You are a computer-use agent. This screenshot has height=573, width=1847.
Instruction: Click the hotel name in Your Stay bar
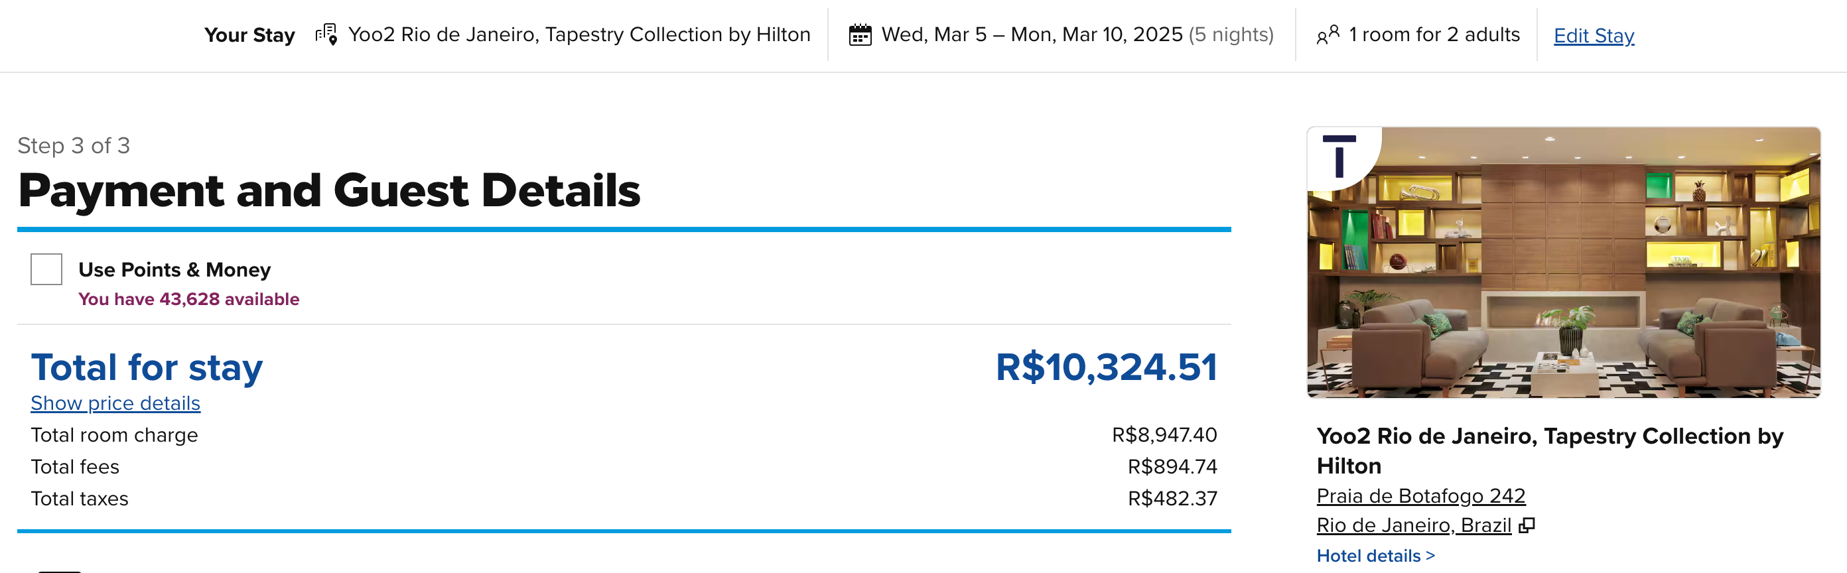coord(579,34)
